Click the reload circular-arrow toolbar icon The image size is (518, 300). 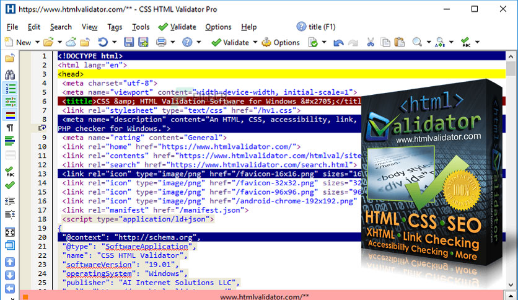pos(103,42)
